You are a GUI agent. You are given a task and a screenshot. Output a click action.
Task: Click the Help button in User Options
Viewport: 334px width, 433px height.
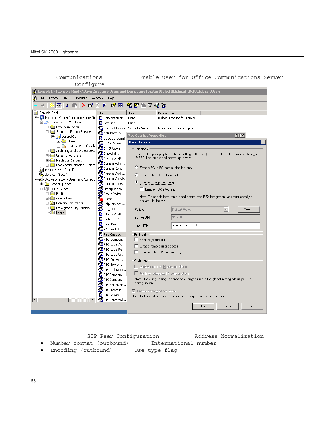252,306
